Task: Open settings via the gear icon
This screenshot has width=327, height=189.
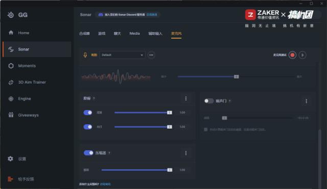Action: tap(10, 158)
